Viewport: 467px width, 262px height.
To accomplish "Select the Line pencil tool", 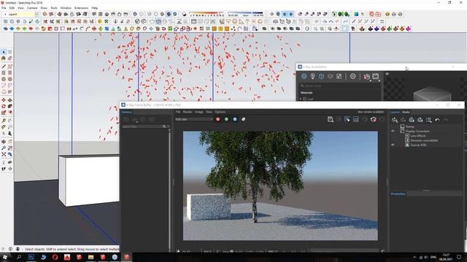I will coord(4,66).
